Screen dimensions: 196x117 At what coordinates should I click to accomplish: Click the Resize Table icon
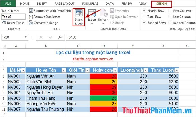tap(4, 23)
